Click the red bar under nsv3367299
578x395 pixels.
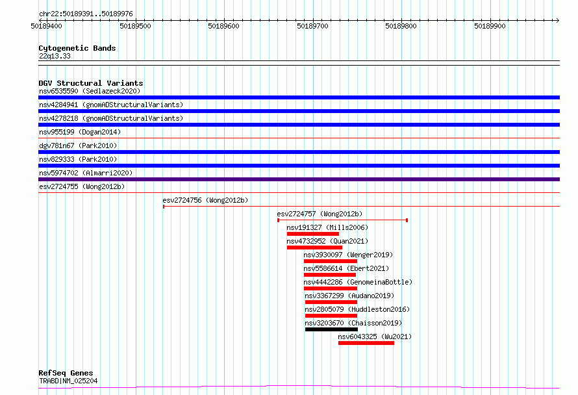pos(331,302)
